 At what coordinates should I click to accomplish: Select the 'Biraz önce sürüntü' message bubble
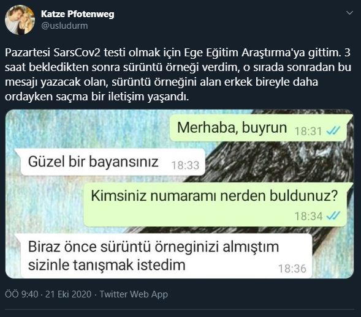(x=165, y=256)
